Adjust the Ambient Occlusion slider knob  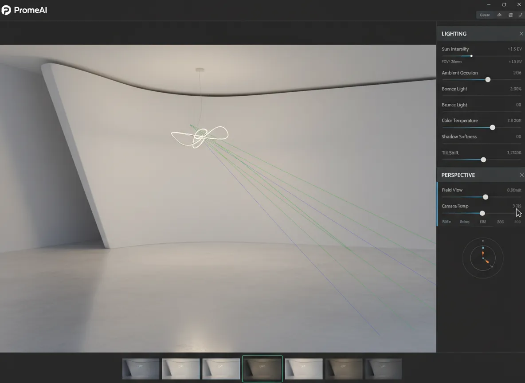click(x=488, y=80)
